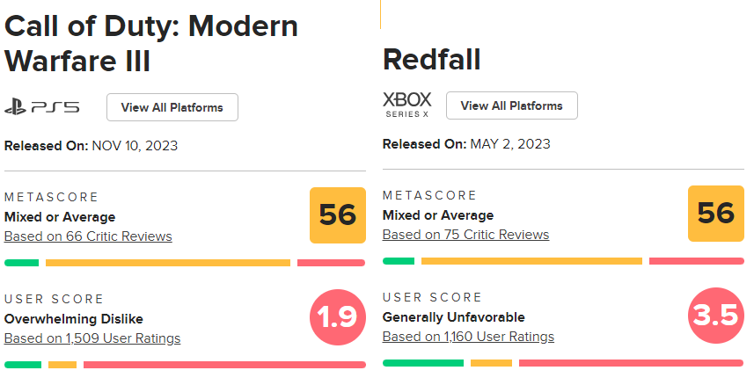The width and height of the screenshot is (754, 385).
Task: Click yellow mixed segment of Modern Warfare III critic bar
Action: click(167, 263)
